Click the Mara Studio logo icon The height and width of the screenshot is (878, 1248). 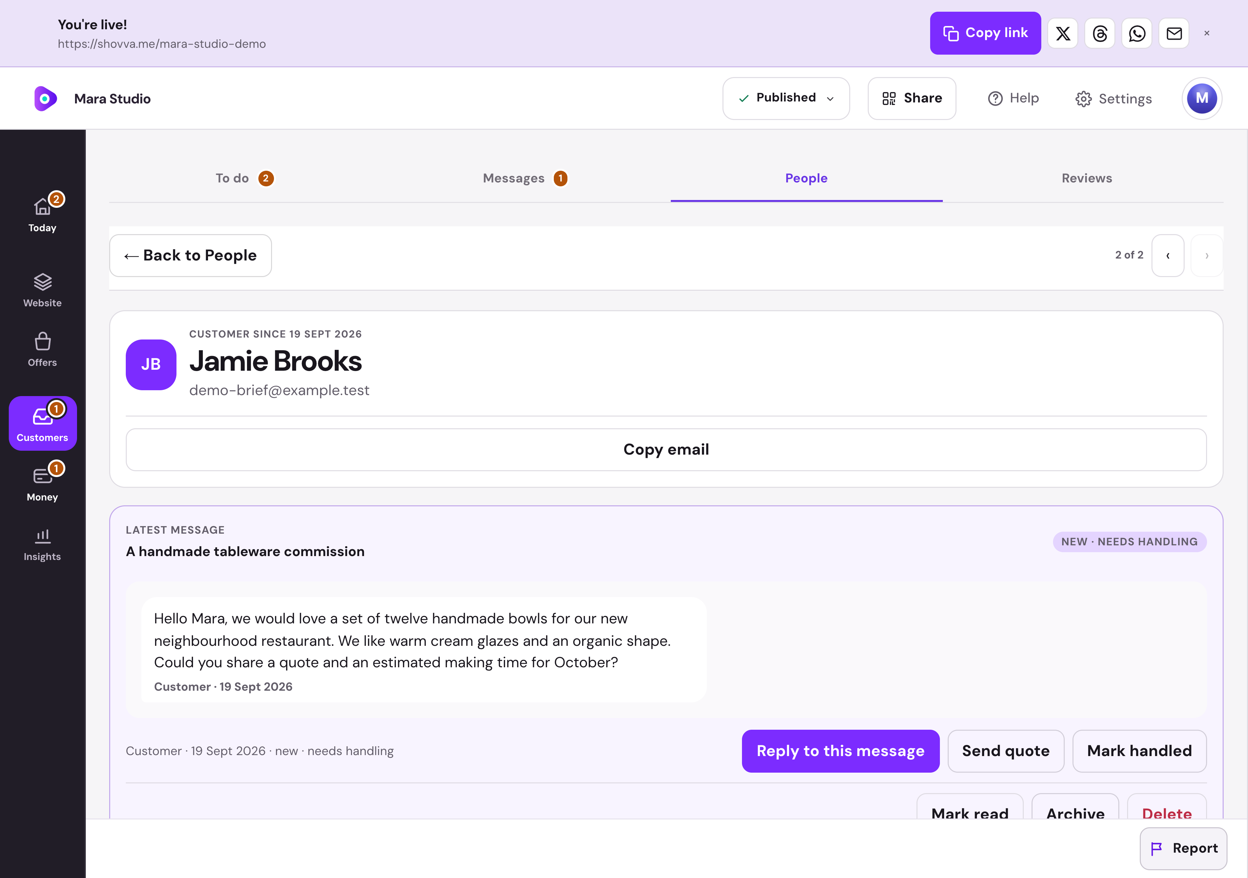[45, 99]
